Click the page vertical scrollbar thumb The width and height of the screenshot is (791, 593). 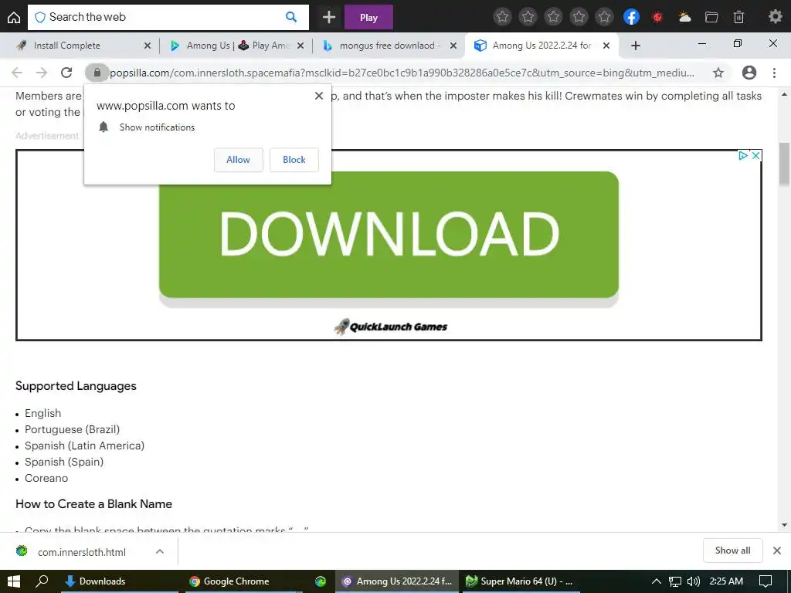click(785, 164)
